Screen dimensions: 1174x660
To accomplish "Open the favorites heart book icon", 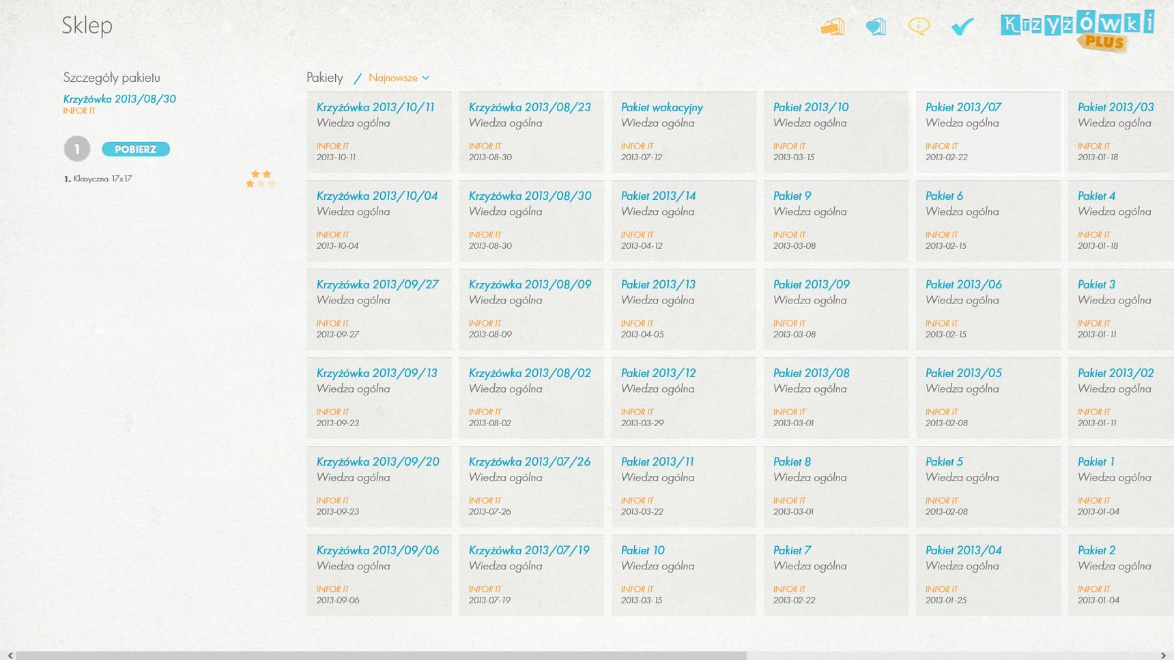I will [x=876, y=27].
